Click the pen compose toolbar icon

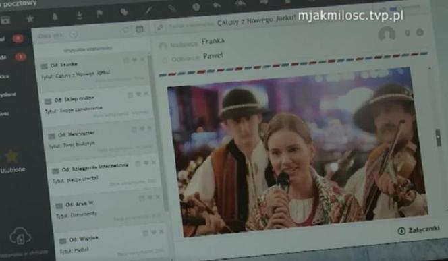(148, 10)
